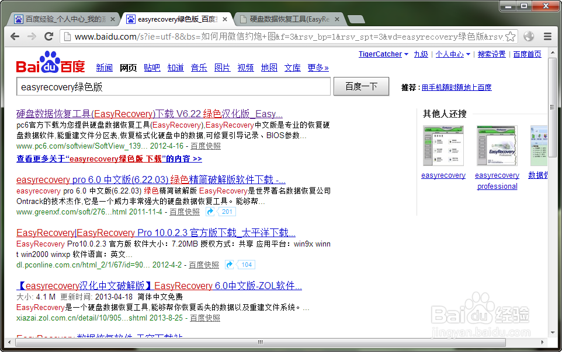
Task: Open 百度快照 for the greenxf.com result
Action: [185, 212]
